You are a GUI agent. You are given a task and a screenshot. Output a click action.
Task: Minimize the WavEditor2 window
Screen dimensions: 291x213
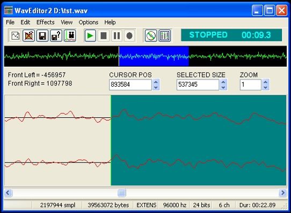click(x=257, y=10)
